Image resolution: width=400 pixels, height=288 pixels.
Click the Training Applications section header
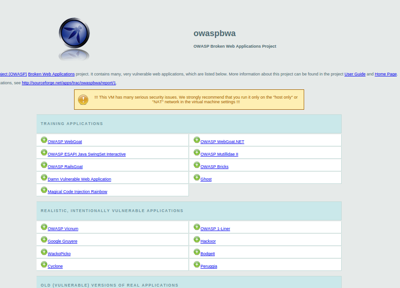[x=72, y=124]
